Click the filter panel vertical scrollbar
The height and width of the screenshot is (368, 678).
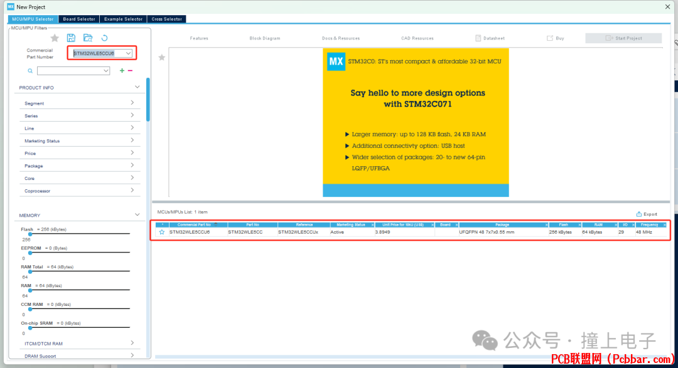(x=148, y=100)
